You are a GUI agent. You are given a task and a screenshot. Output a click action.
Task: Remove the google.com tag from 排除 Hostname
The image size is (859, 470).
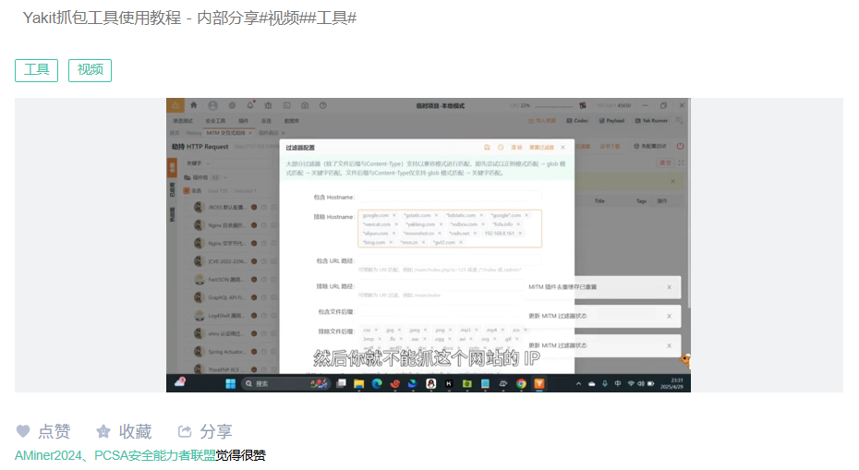click(393, 215)
